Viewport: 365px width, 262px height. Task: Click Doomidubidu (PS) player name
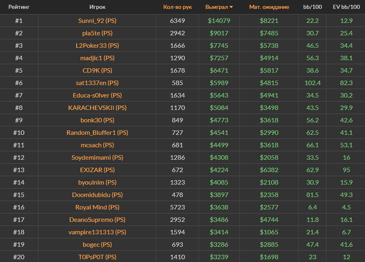coord(97,195)
